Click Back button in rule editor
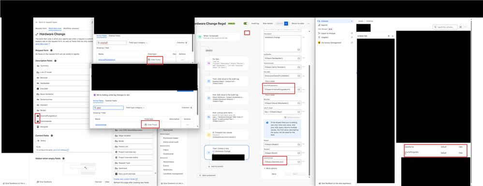This screenshot has width=483, height=186. (x=274, y=174)
